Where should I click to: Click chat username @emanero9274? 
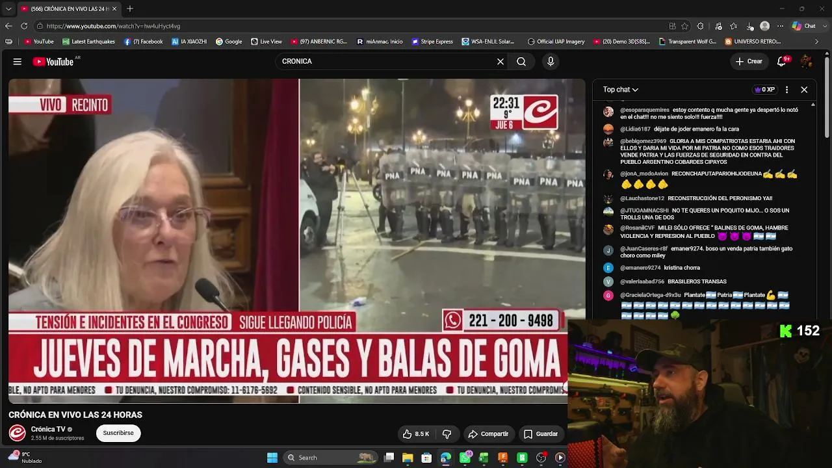(x=640, y=268)
